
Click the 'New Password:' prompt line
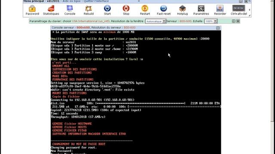click(x=61, y=151)
